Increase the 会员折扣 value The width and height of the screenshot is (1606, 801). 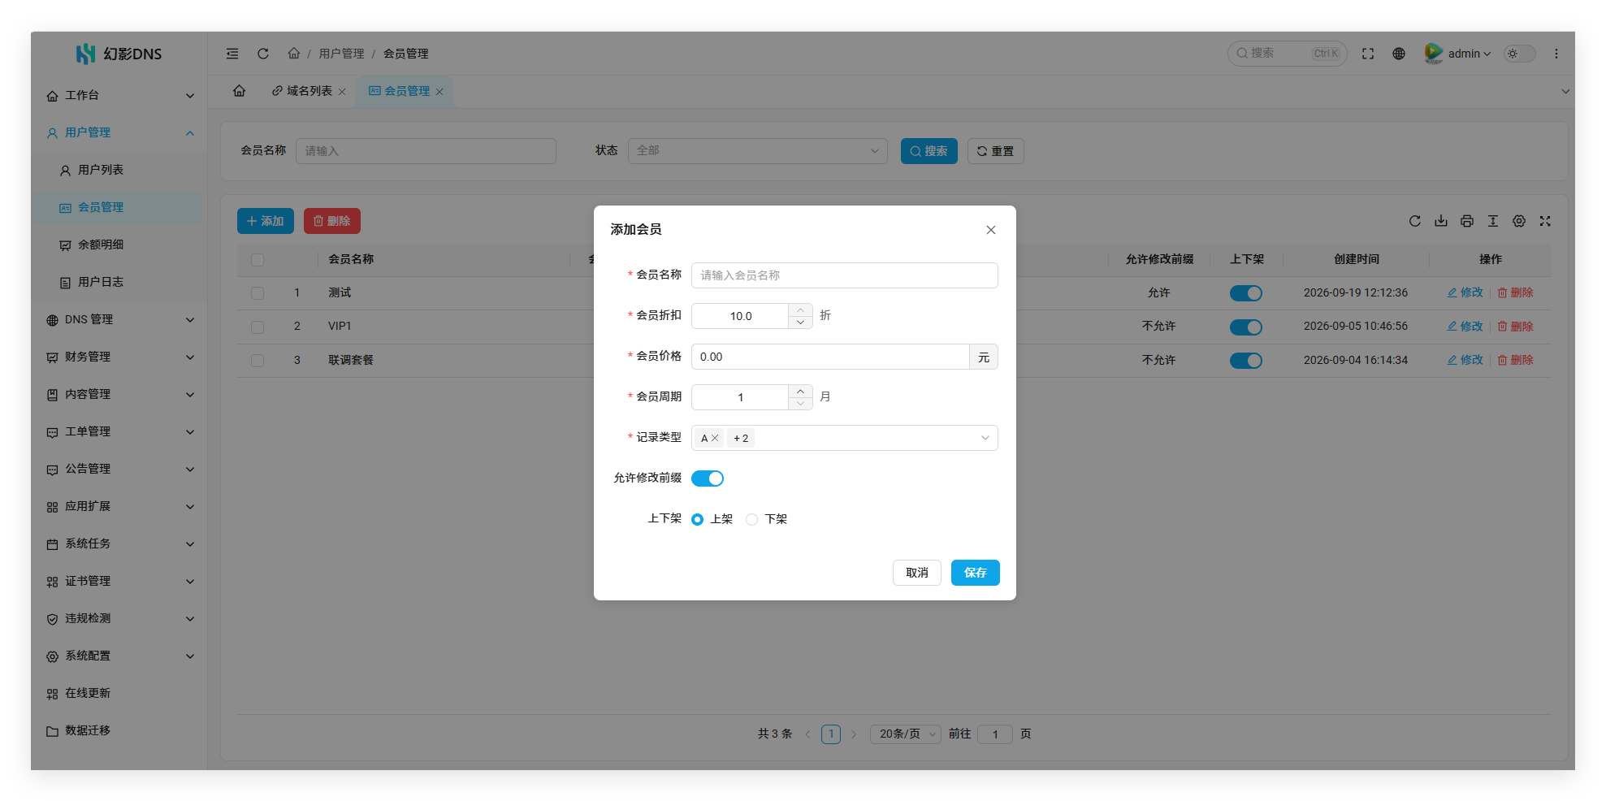[800, 310]
